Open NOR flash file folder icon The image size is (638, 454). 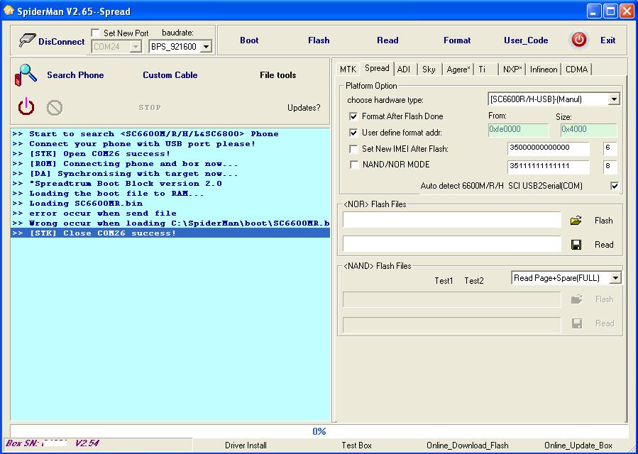[576, 221]
